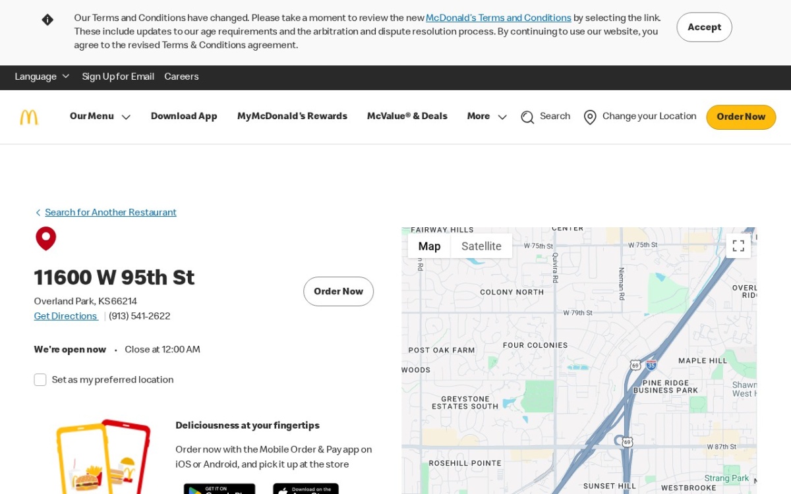Click the Strang Park label on the map
Image resolution: width=791 pixels, height=494 pixels.
tap(726, 478)
